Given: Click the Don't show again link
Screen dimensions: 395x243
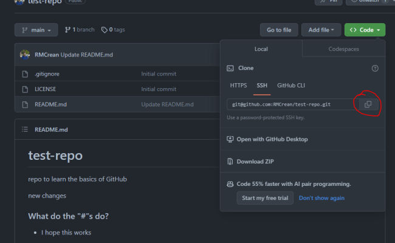Looking at the screenshot, I should click(321, 198).
